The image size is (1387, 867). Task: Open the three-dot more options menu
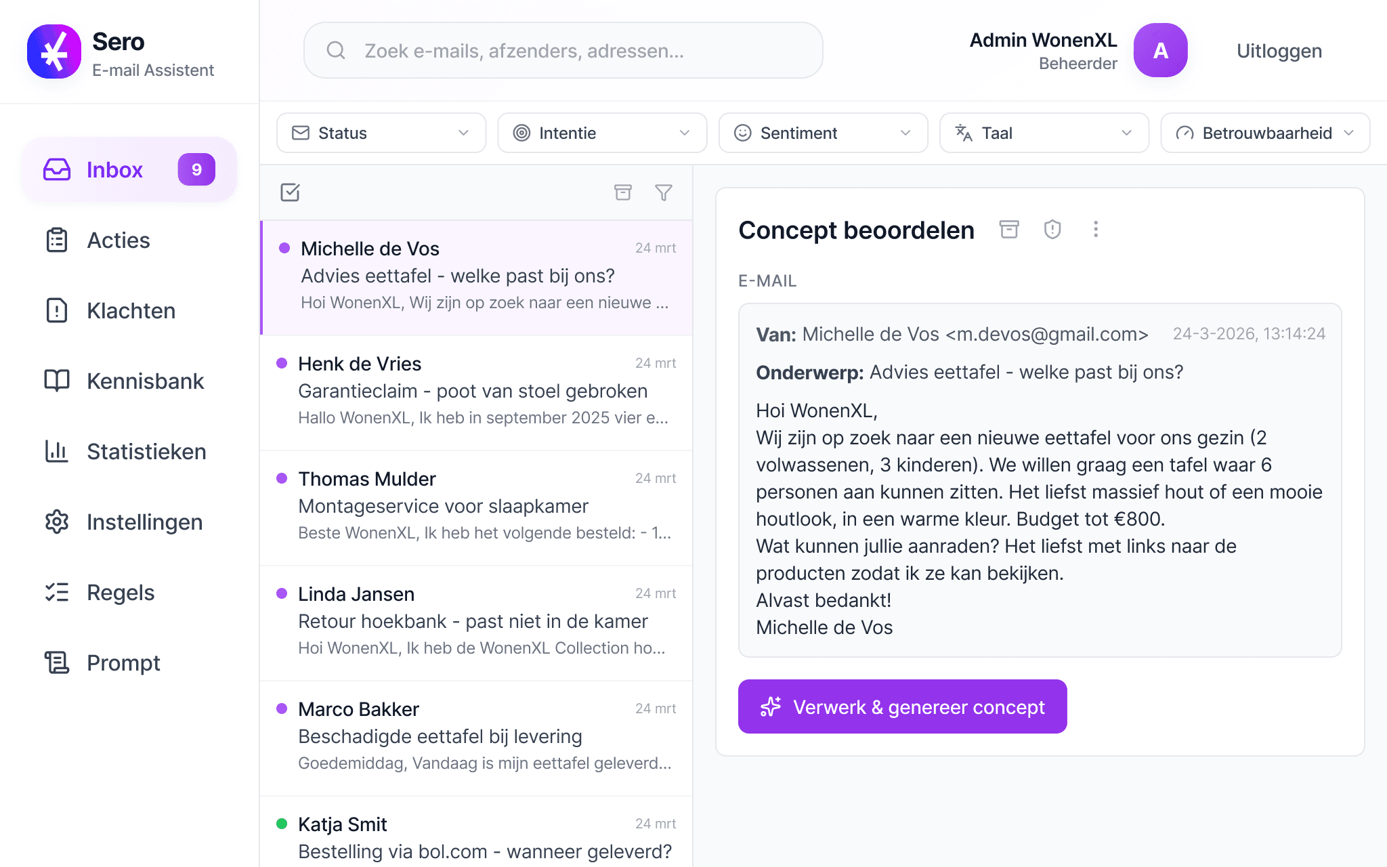pyautogui.click(x=1095, y=230)
